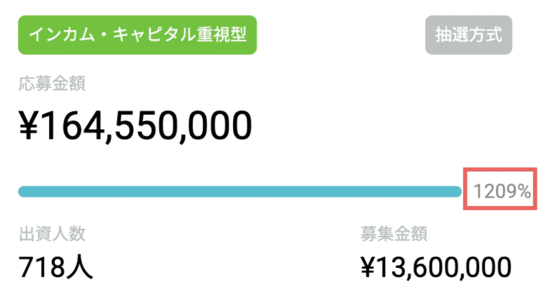Select the 出資人数 label
Viewport: 538px width, 298px height.
click(52, 233)
